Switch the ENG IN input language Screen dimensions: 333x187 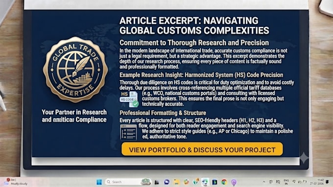286,182
